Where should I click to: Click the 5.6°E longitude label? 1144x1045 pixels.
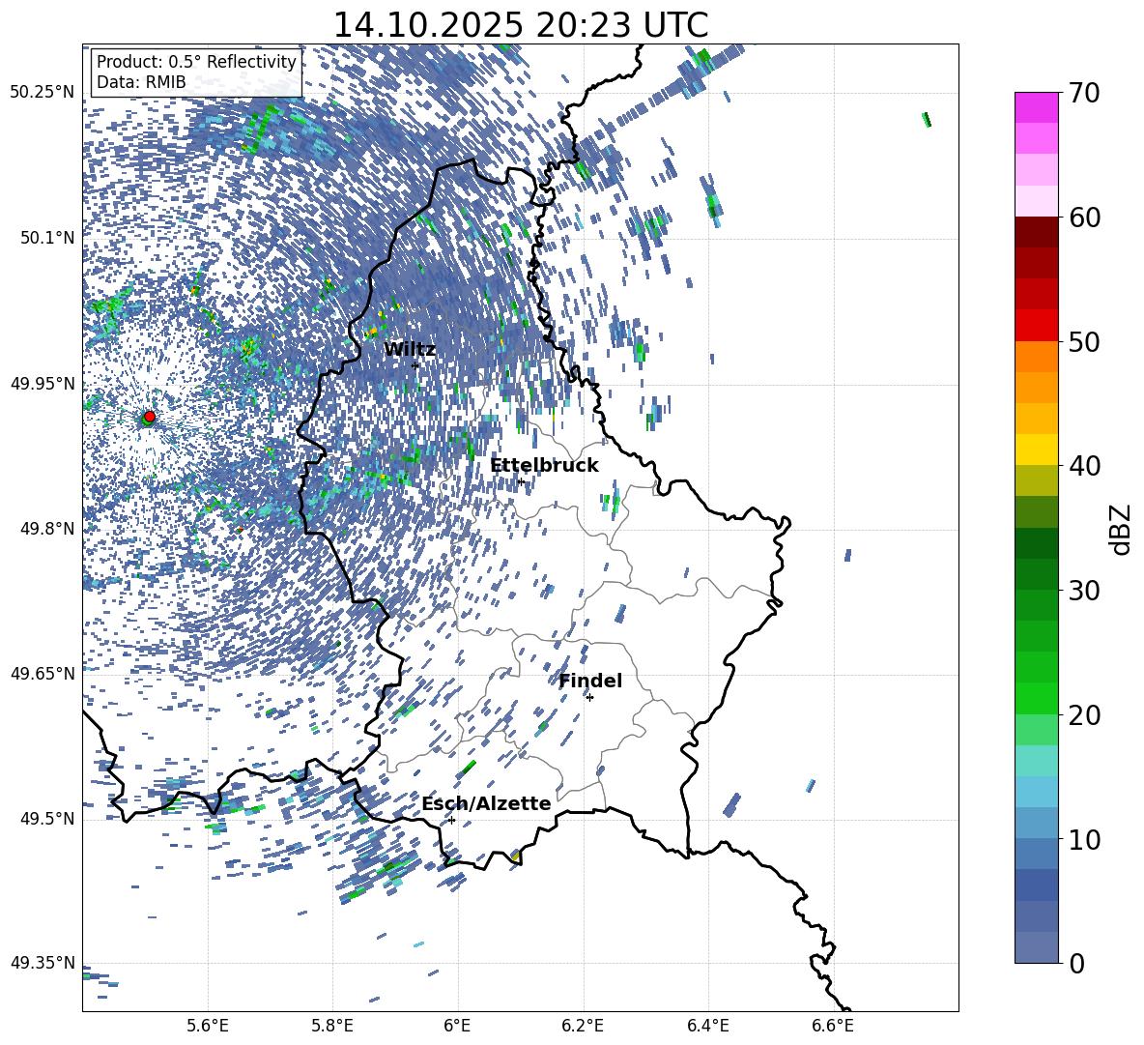click(x=208, y=1026)
